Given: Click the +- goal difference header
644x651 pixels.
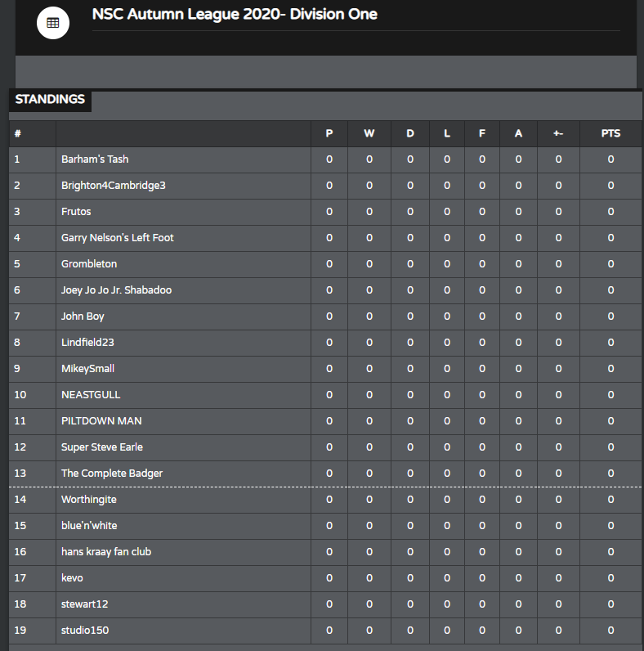Looking at the screenshot, I should (x=558, y=133).
